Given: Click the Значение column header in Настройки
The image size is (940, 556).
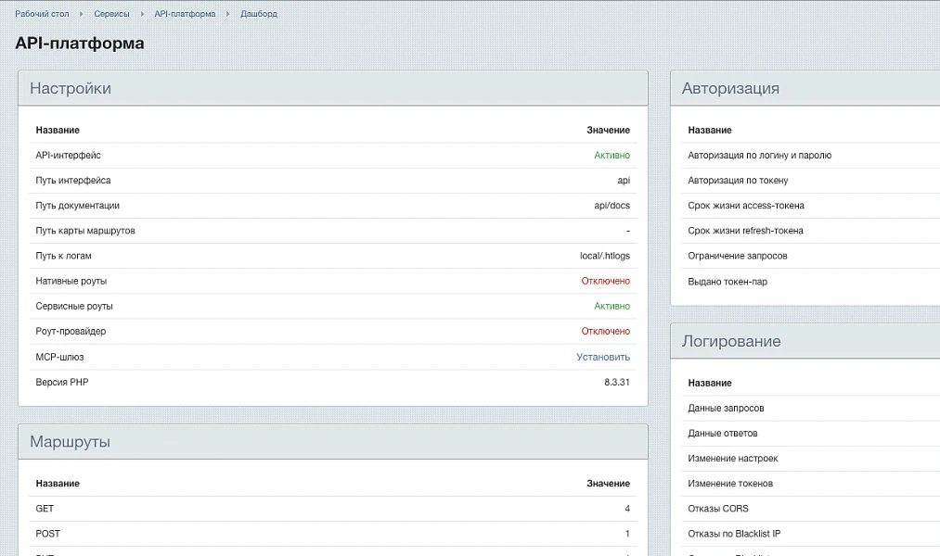Looking at the screenshot, I should click(608, 130).
